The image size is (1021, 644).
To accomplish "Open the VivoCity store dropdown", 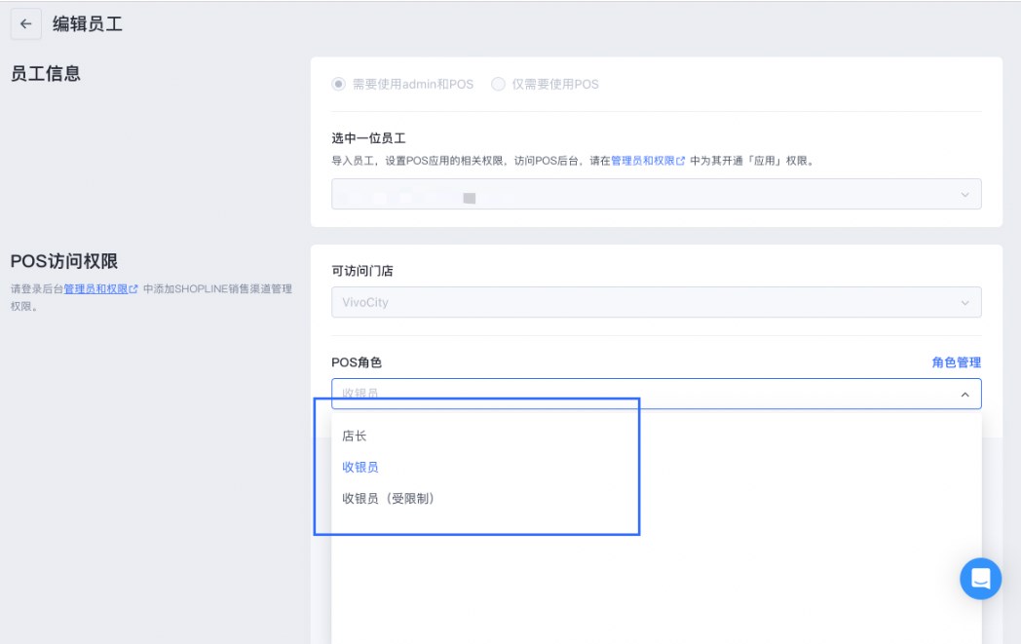I will coord(657,302).
